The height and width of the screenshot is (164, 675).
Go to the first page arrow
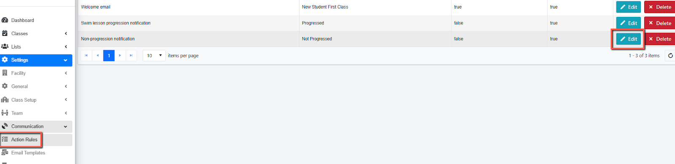(x=86, y=56)
